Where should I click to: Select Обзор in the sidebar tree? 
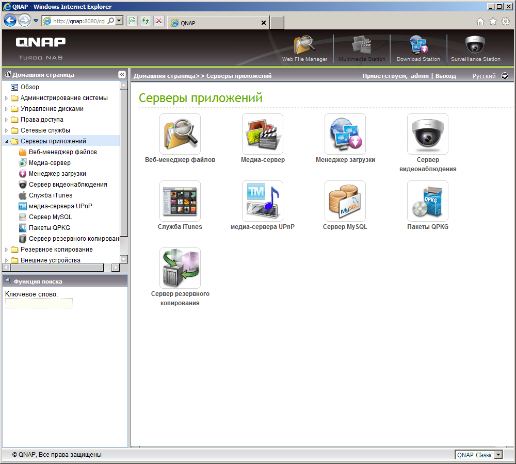tap(29, 87)
